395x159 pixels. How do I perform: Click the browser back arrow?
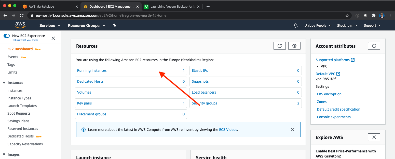pos(5,15)
